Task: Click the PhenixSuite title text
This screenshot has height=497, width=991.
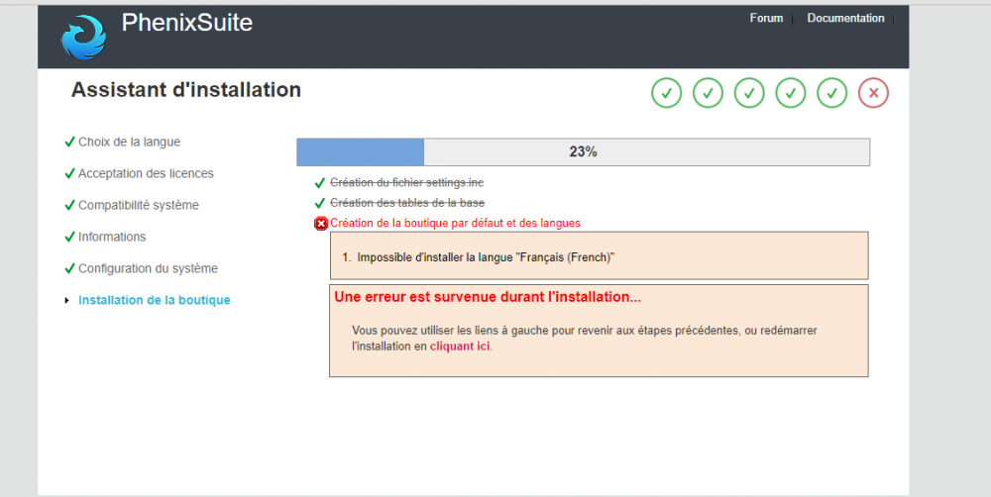Action: coord(187,23)
